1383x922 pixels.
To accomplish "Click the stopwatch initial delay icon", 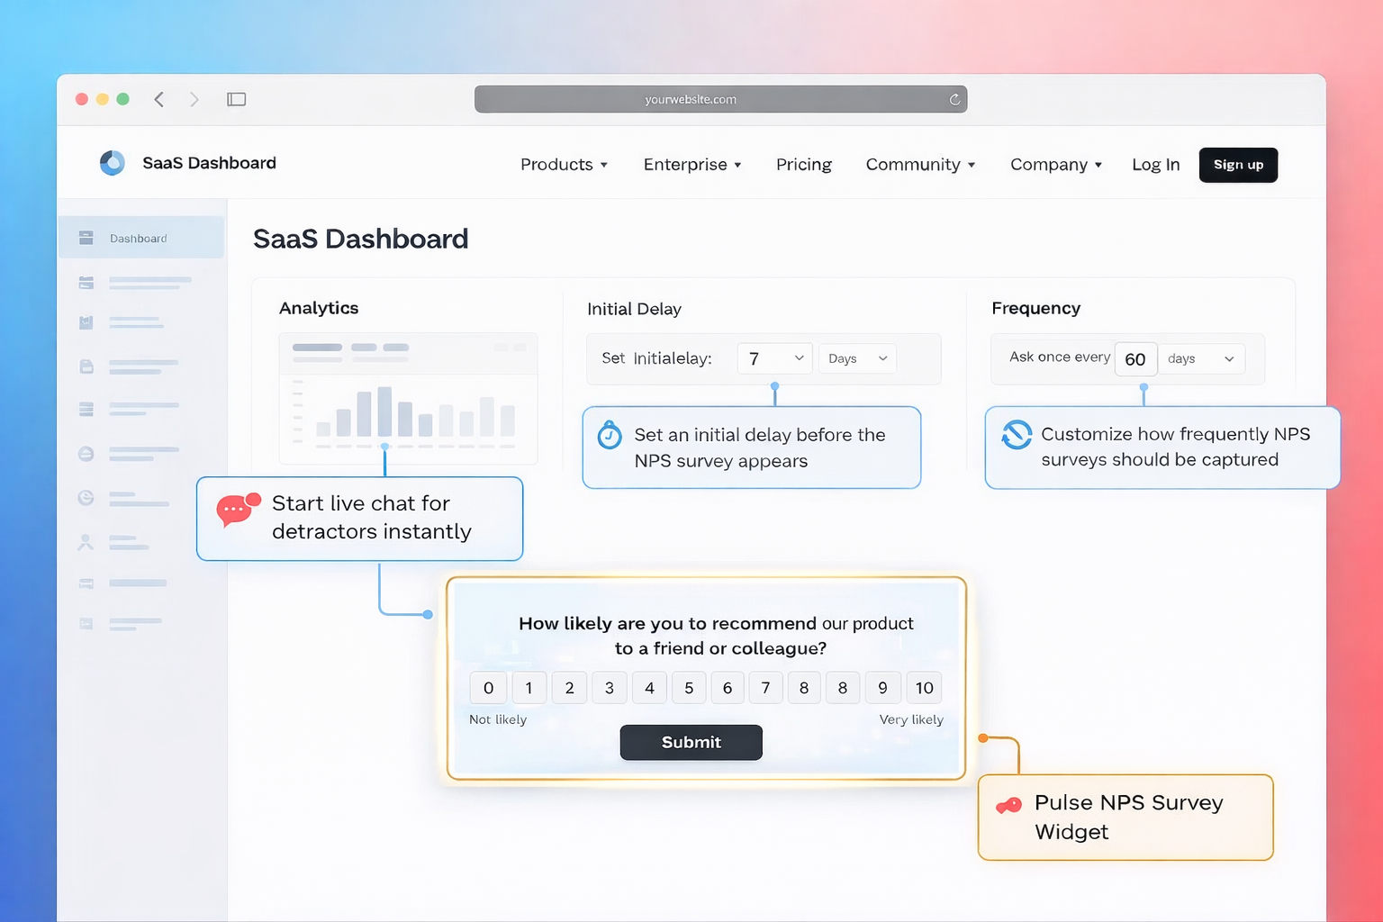I will tap(610, 436).
